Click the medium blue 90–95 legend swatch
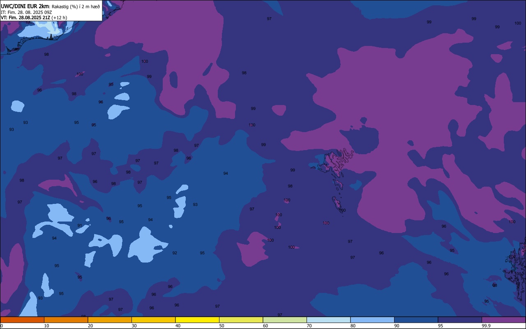Screen dimensions: 526x329 click(x=416, y=320)
